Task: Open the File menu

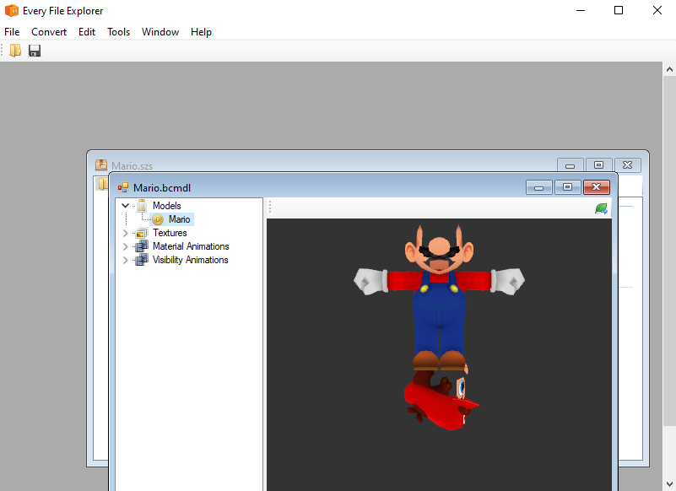Action: [12, 32]
